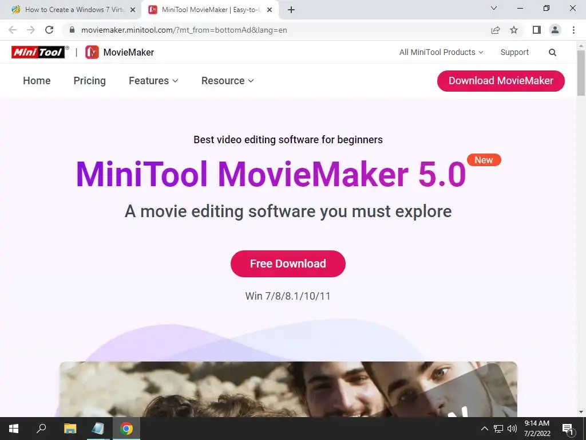Click the volume speaker tray icon
This screenshot has height=440, width=586.
pyautogui.click(x=512, y=429)
